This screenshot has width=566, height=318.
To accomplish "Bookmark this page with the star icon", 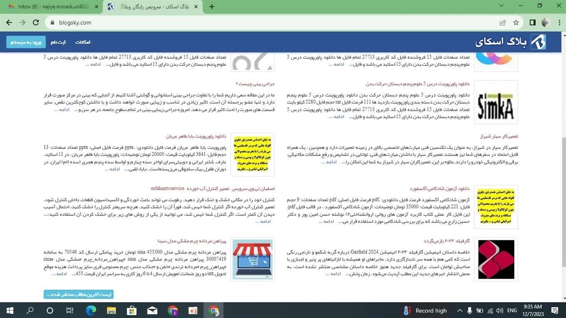I will pyautogui.click(x=516, y=23).
